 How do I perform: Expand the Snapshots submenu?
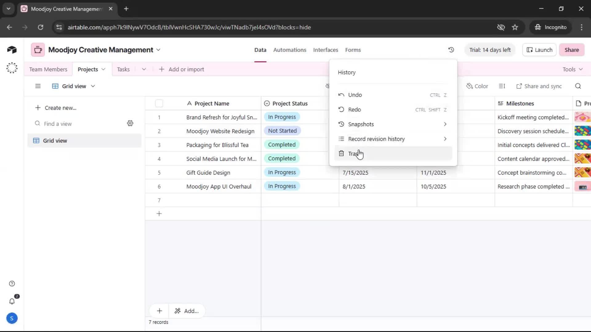pyautogui.click(x=393, y=124)
